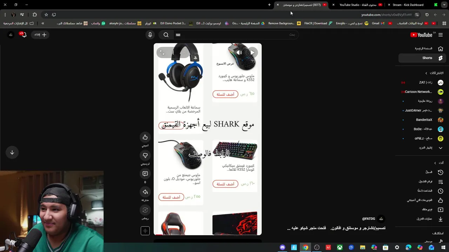Open the Short's sound waveform button
Image resolution: width=449 pixels, height=252 pixels.
click(x=145, y=231)
